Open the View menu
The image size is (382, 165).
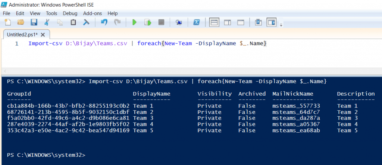35,13
